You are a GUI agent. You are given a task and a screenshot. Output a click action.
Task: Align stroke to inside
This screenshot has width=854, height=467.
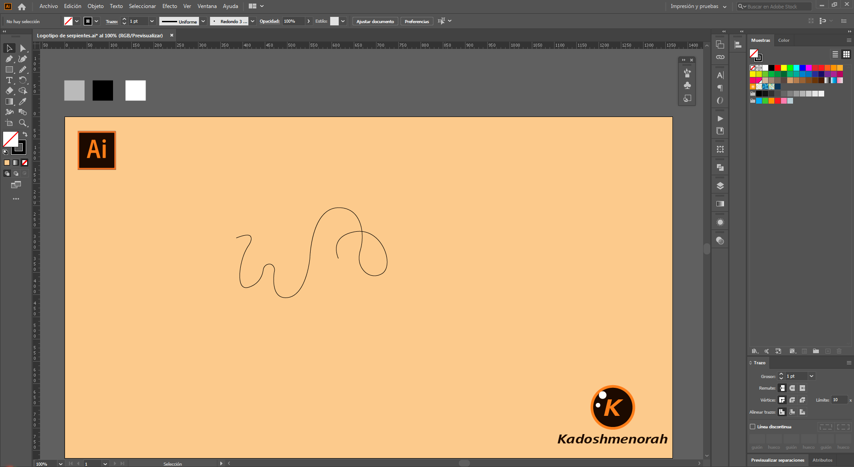click(792, 412)
